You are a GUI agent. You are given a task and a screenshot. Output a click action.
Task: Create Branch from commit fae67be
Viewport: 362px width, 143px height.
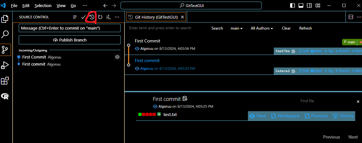click(x=342, y=51)
